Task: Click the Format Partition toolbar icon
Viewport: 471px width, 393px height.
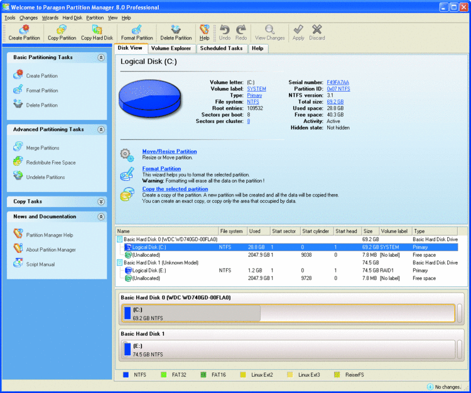Action: (x=137, y=30)
